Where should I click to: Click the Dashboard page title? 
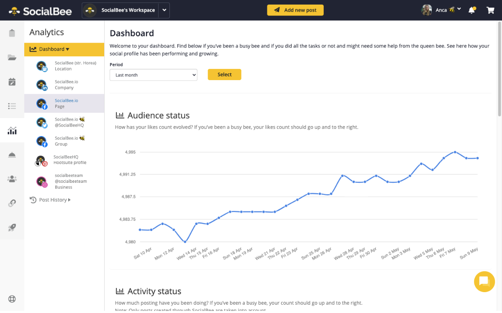click(x=132, y=33)
